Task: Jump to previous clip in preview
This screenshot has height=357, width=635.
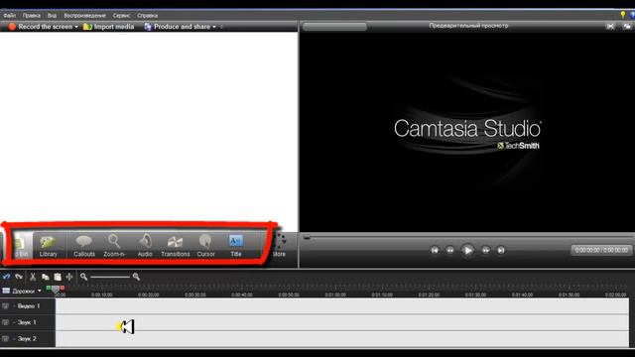Action: pyautogui.click(x=435, y=251)
